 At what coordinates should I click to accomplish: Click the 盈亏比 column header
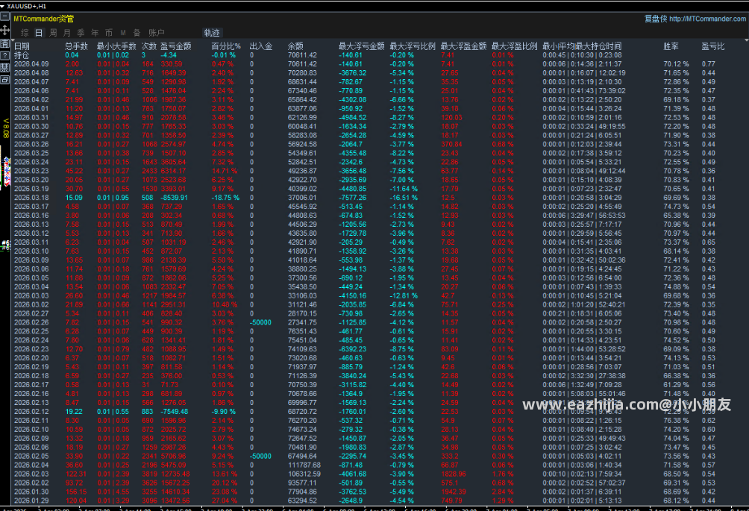(713, 46)
